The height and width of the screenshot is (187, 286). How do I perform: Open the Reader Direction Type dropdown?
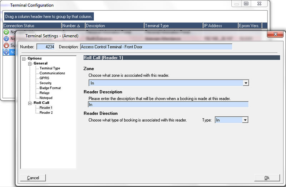(x=245, y=120)
